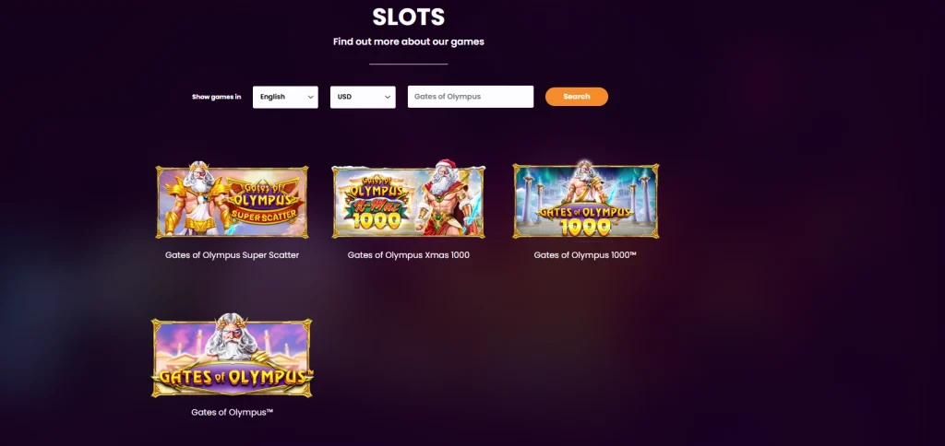Screen dimensions: 945x446
Task: Click 'Find out more about our games' subtitle
Action: pos(408,41)
